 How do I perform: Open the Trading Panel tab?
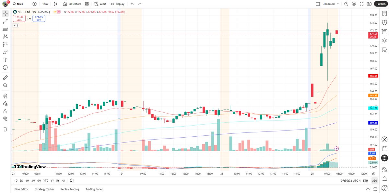click(94, 189)
